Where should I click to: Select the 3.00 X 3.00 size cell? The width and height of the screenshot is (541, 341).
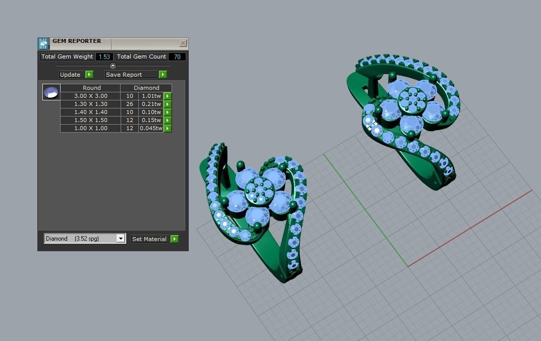(91, 96)
